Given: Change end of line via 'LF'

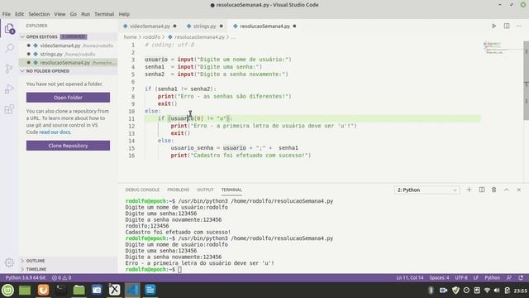Looking at the screenshot, I should 476,278.
